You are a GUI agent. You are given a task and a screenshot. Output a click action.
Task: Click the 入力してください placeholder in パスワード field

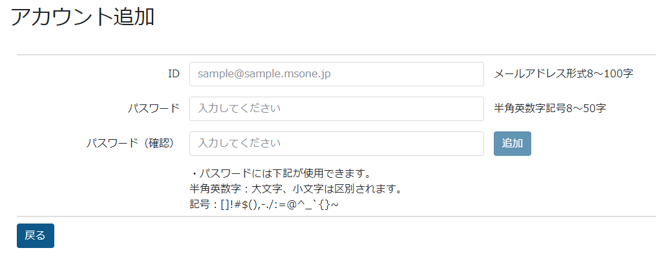point(239,109)
